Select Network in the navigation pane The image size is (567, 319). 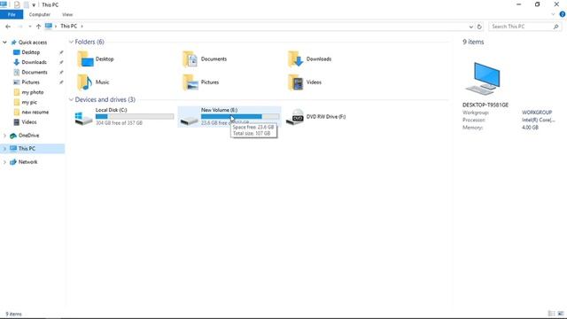point(27,162)
